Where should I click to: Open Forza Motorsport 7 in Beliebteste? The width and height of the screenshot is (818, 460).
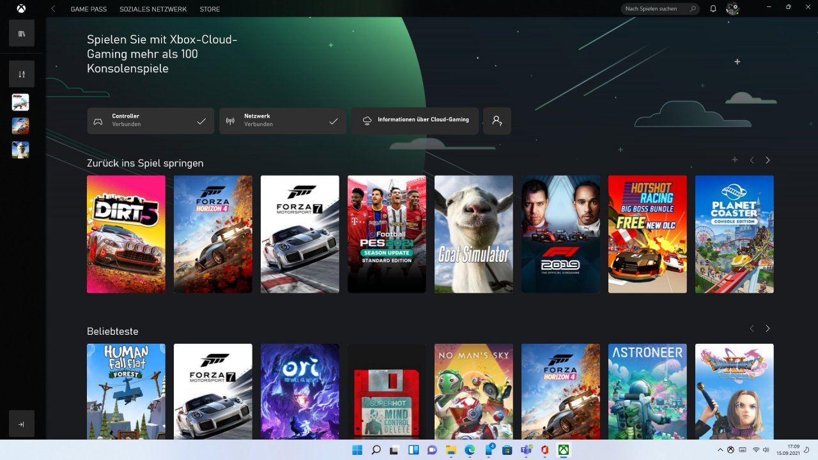click(213, 392)
